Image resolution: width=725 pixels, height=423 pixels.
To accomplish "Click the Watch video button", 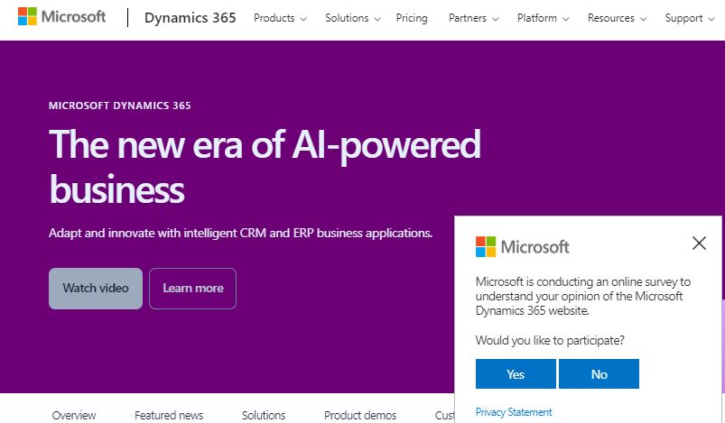I will 96,288.
